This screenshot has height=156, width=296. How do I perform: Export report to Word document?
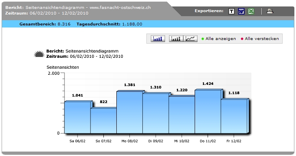[x=241, y=11]
